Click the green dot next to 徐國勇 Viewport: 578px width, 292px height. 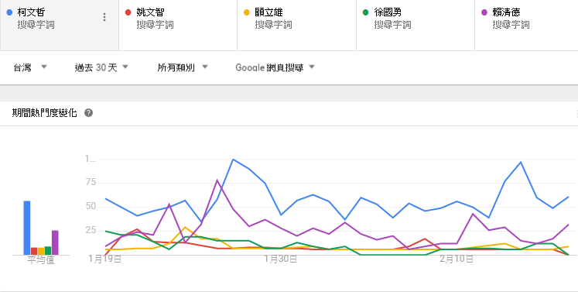(366, 12)
